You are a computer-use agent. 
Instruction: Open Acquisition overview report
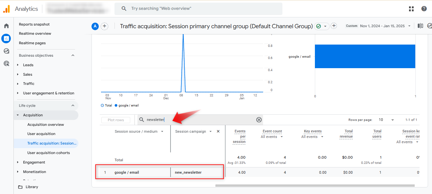coord(46,125)
